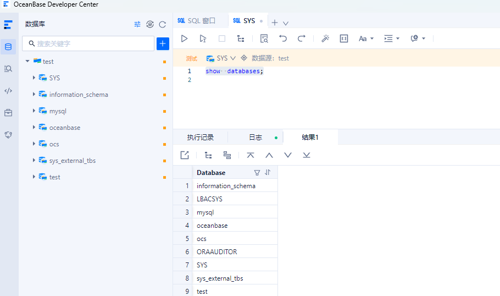Refresh the database list
500x296 pixels.
tap(163, 24)
